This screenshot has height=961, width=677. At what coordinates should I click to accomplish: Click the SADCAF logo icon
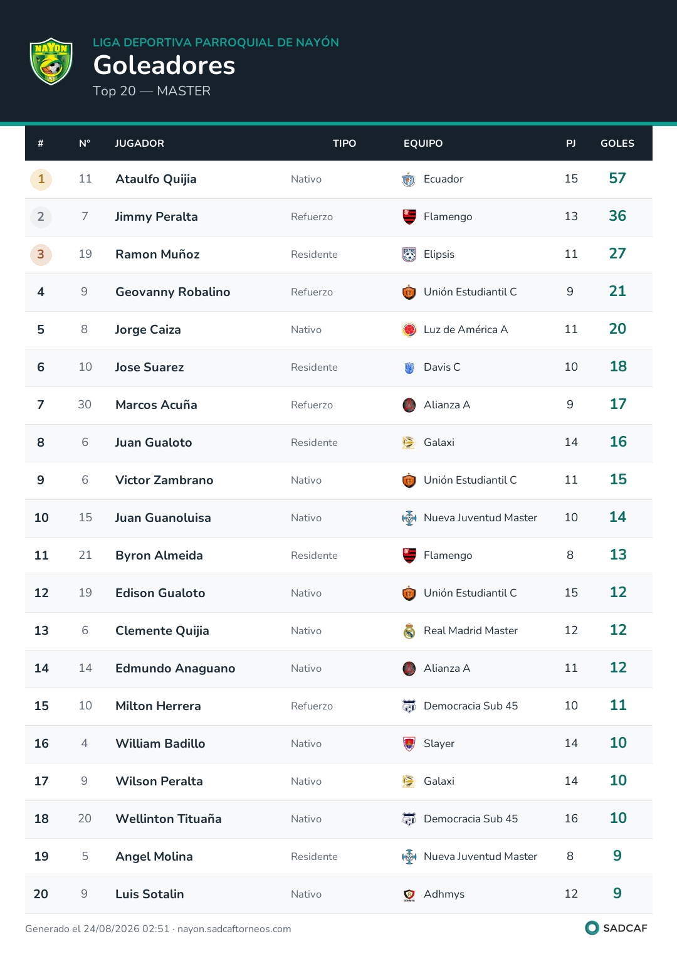click(x=592, y=928)
